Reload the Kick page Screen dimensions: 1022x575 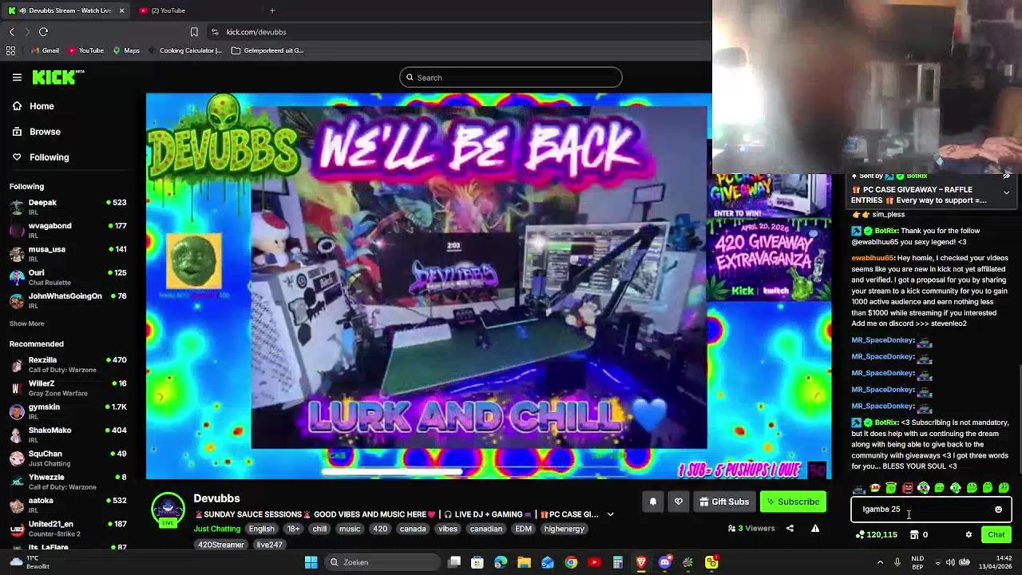43,32
